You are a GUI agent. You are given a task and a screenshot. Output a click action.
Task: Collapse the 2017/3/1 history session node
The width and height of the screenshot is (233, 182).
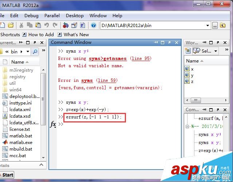pos(187,127)
